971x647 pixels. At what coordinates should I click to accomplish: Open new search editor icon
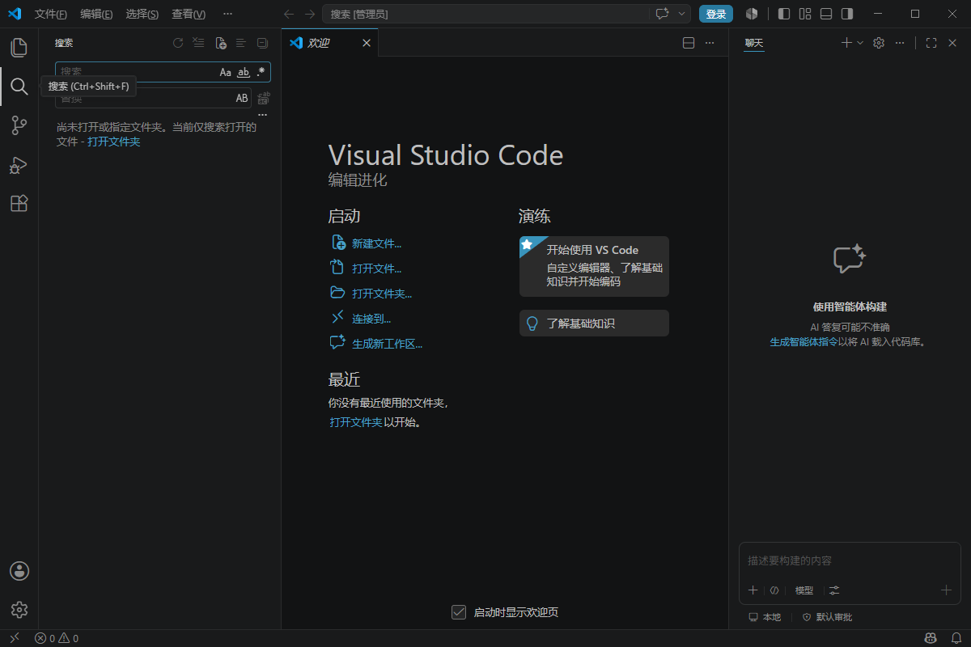[220, 43]
